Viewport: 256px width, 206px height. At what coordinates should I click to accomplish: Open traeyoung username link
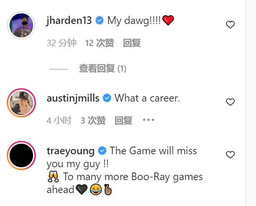click(70, 151)
